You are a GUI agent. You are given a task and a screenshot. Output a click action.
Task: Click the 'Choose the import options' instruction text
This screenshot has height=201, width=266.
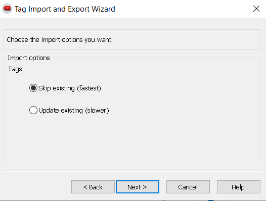(x=60, y=40)
